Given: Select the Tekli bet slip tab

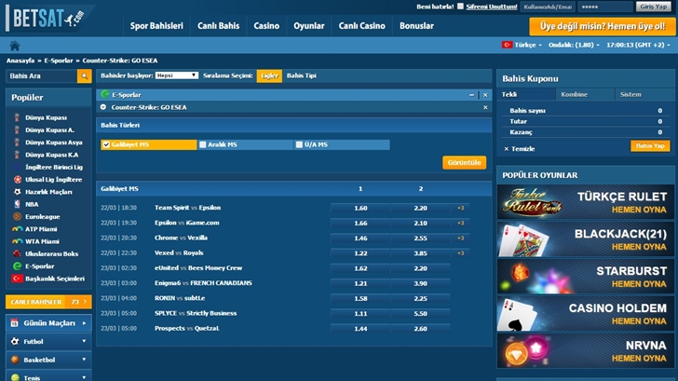Looking at the screenshot, I should [x=526, y=94].
